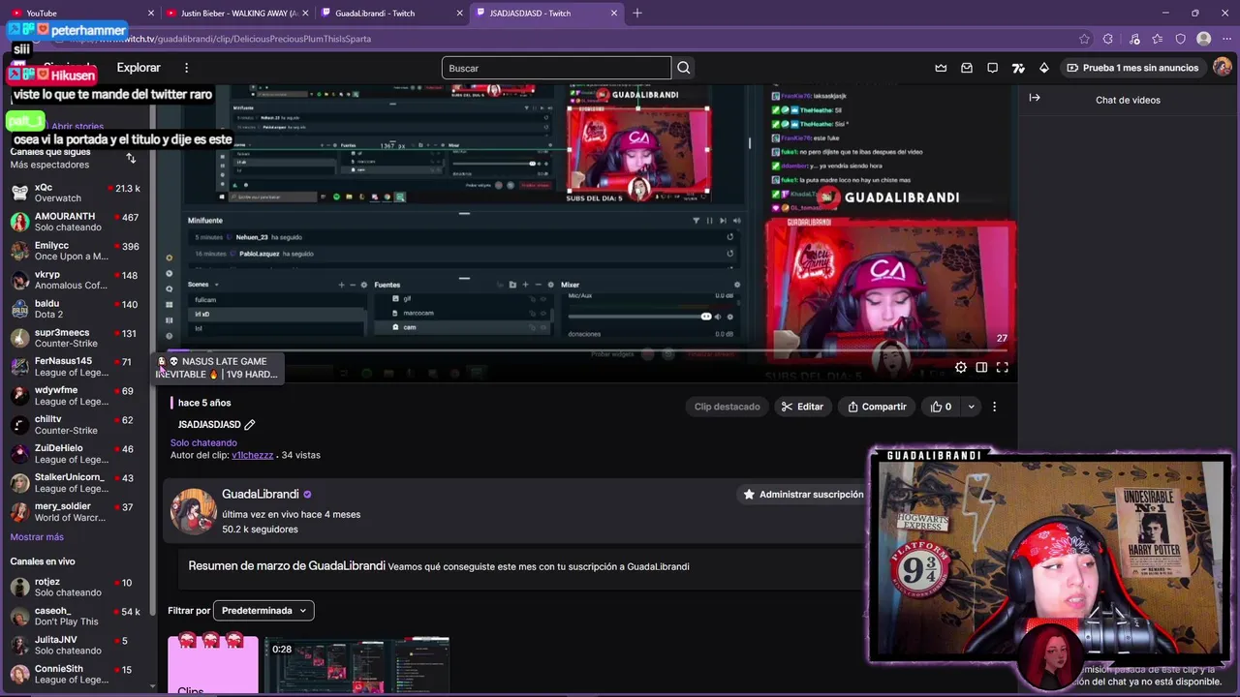Like the clip with thumbs up

point(942,407)
